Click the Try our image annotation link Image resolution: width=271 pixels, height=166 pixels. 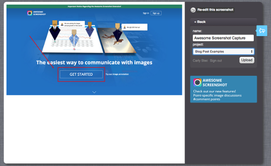pos(117,74)
